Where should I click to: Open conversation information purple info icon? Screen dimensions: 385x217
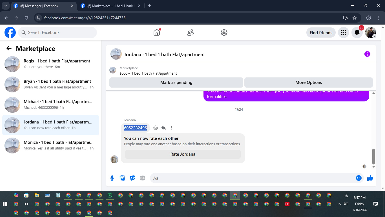367,54
